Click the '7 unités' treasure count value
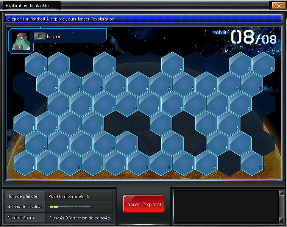287x227 pixels. pyautogui.click(x=79, y=218)
